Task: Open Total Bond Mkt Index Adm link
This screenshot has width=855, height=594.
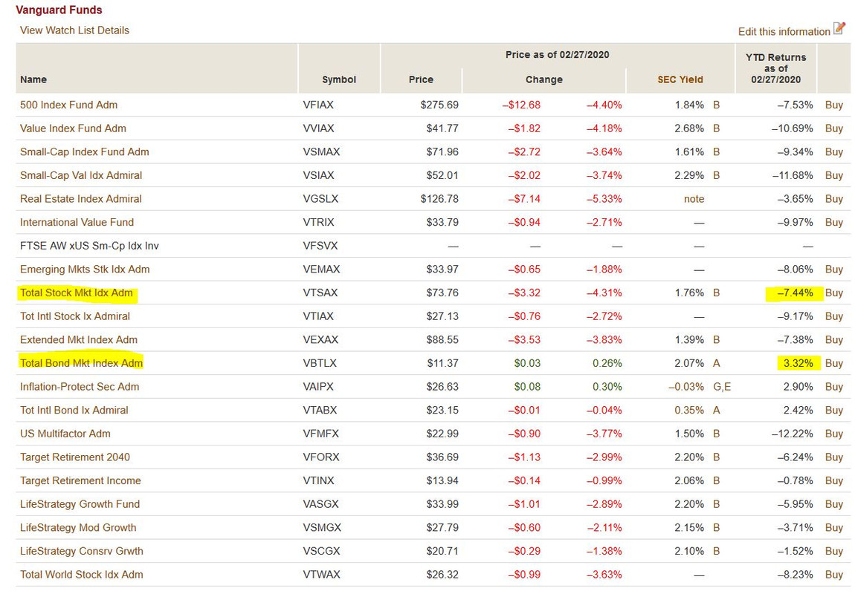Action: click(81, 362)
